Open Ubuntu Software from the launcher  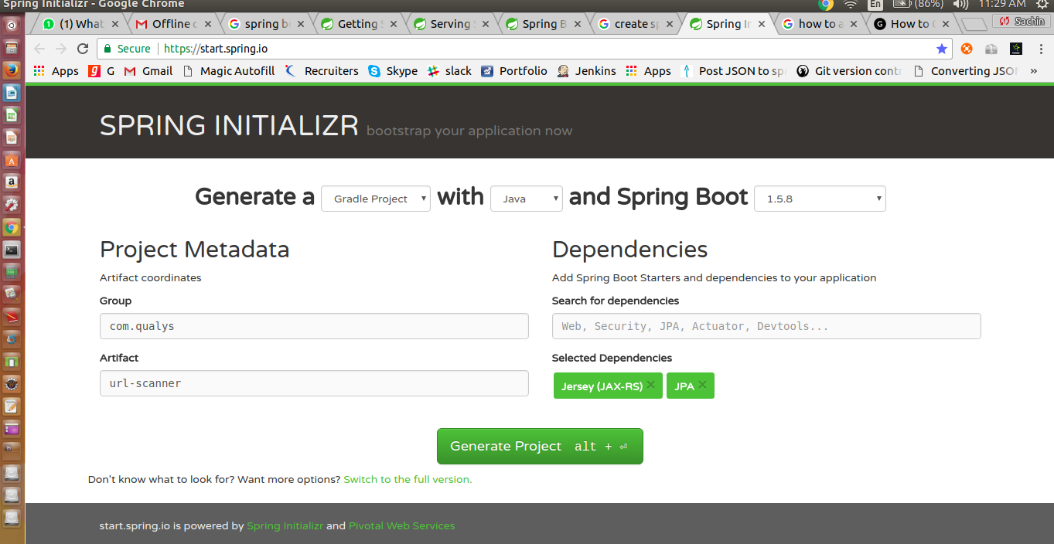click(12, 160)
